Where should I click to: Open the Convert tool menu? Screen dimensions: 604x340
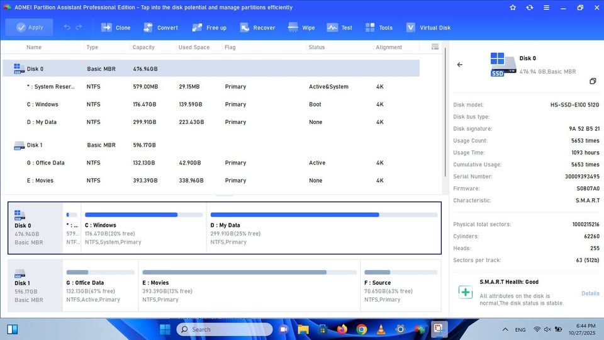[x=160, y=28]
